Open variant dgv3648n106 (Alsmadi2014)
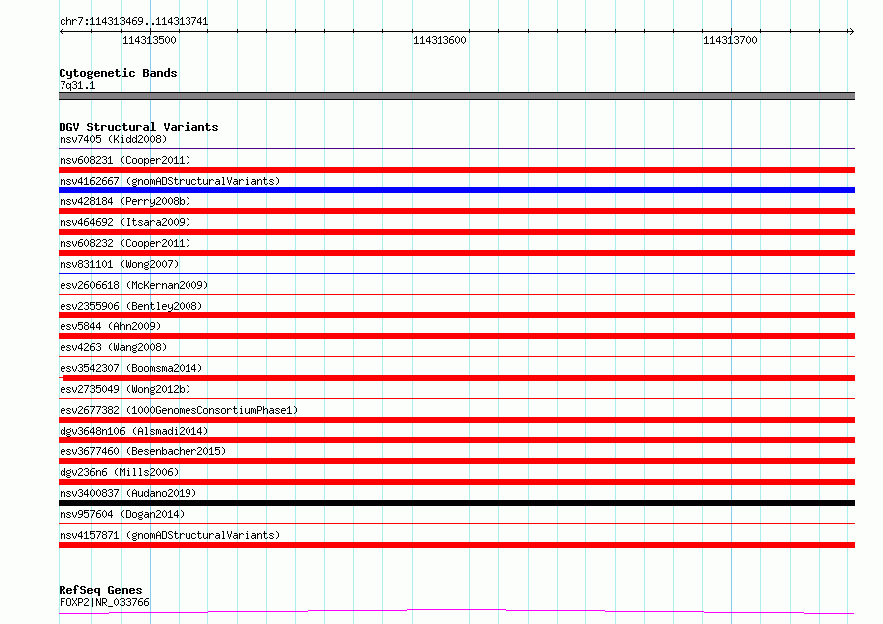Image resolution: width=883 pixels, height=624 pixels. pyautogui.click(x=134, y=431)
